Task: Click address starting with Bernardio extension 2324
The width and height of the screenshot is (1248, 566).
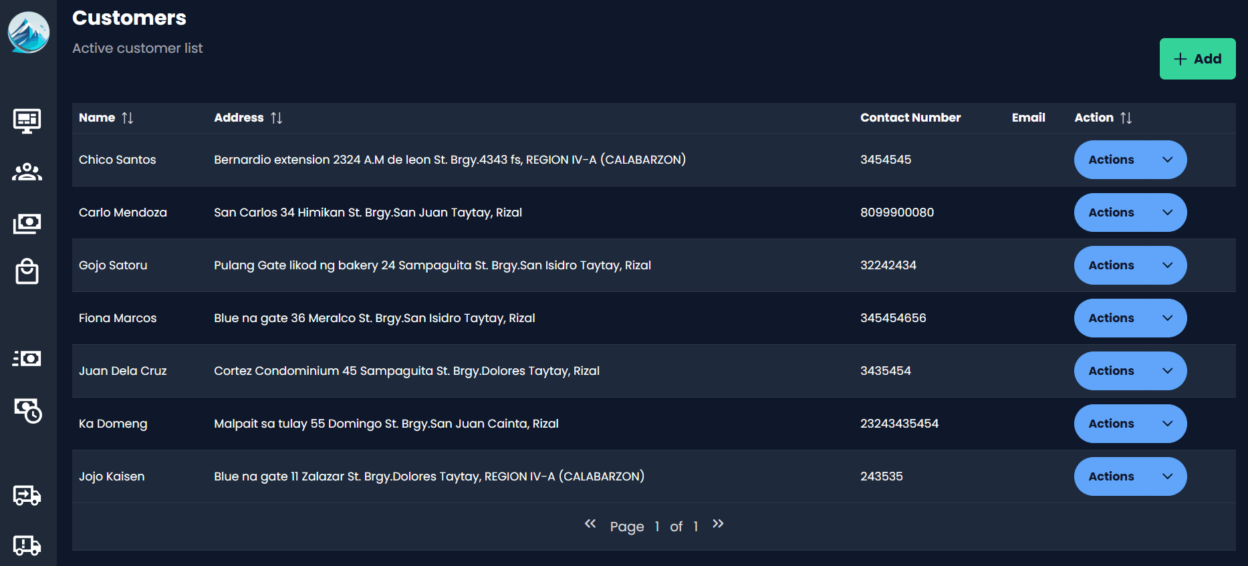Action: tap(450, 160)
